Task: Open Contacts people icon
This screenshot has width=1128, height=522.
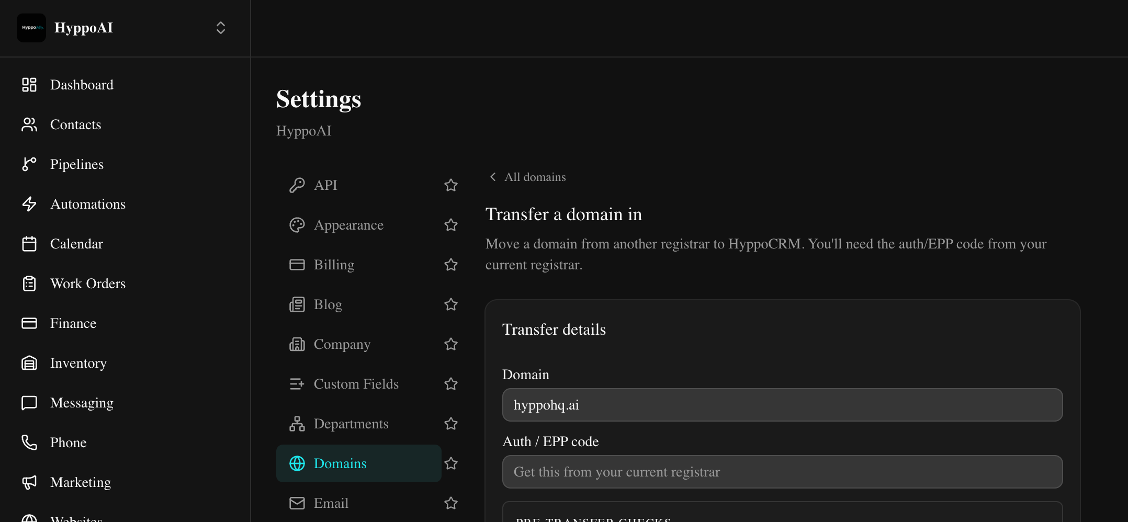Action: (29, 124)
